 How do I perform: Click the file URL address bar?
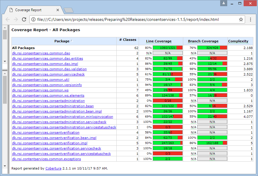point(132,20)
